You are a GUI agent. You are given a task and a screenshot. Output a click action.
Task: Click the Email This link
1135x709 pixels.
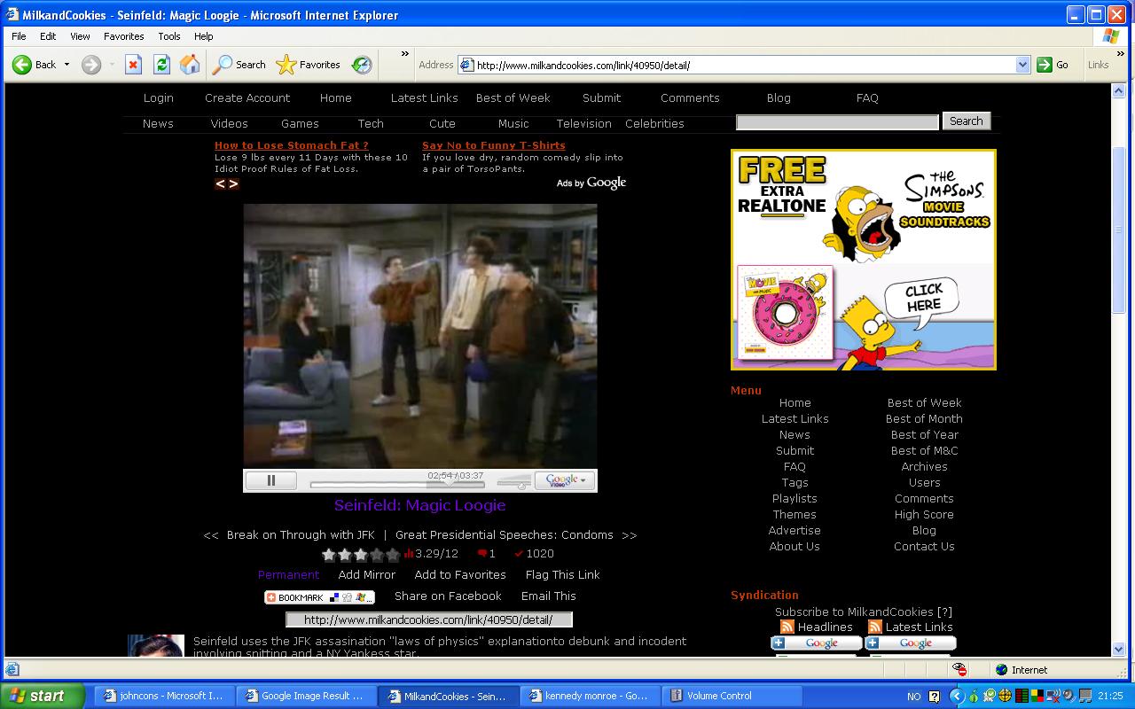(x=549, y=596)
